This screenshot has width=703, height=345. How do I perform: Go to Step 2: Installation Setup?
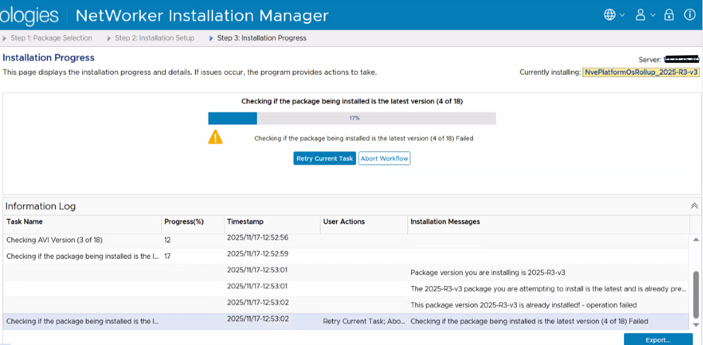coord(154,38)
